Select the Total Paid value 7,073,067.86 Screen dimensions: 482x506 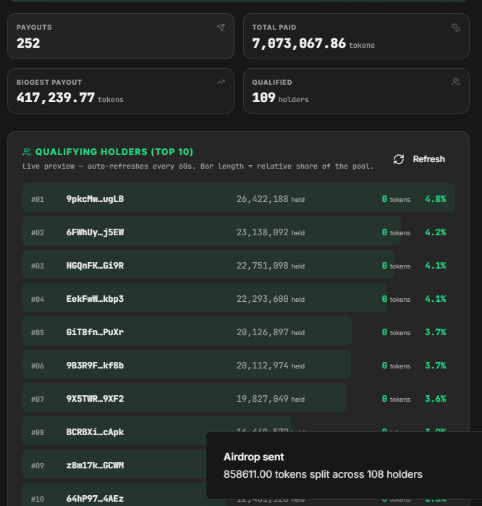(x=299, y=43)
